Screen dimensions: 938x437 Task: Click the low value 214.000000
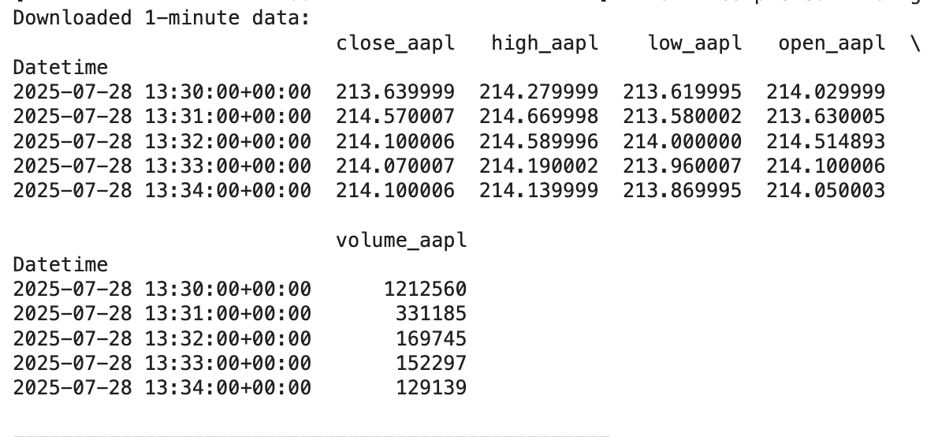click(683, 142)
